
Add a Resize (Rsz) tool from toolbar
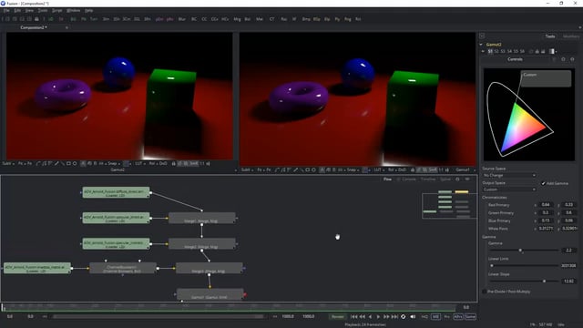tap(283, 19)
